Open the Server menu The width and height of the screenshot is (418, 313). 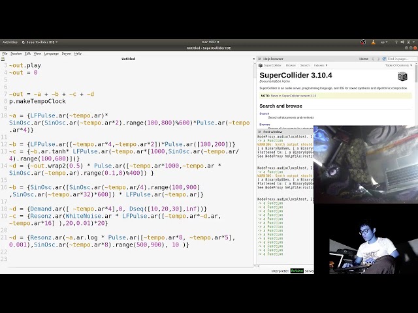67,53
